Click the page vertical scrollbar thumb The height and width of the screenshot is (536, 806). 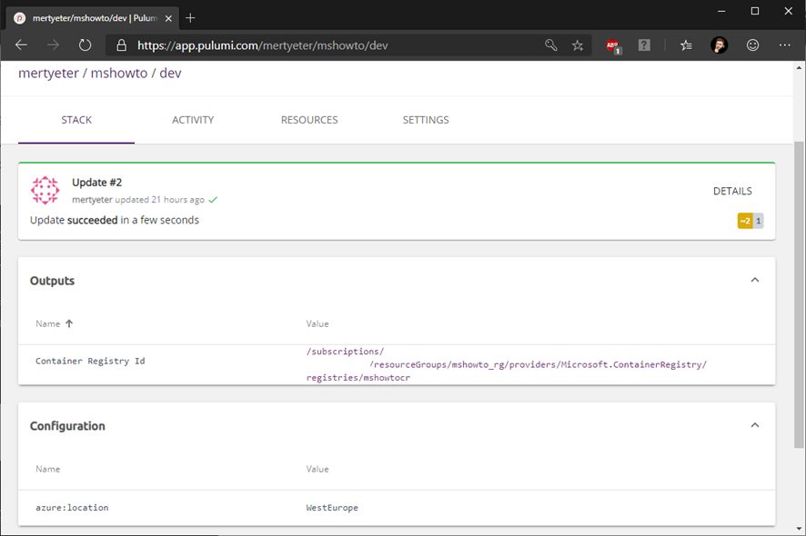pyautogui.click(x=799, y=294)
